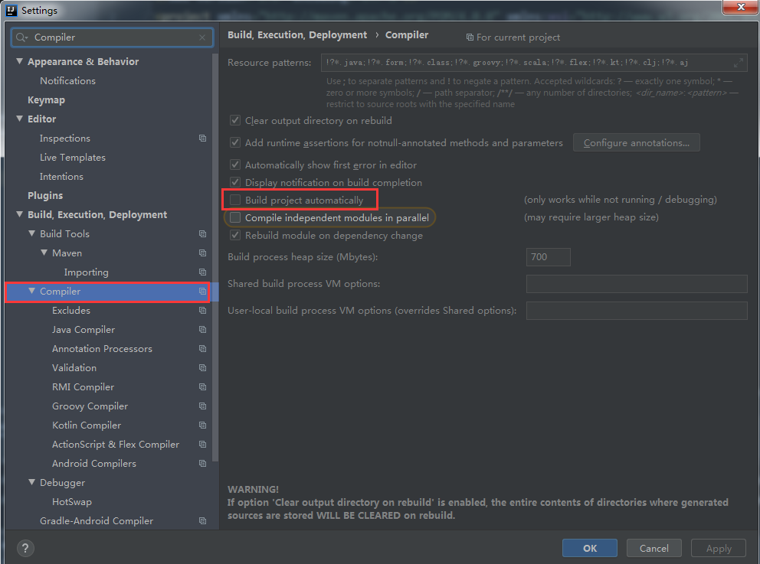Click the Cancel button
Viewport: 760px width, 564px height.
point(654,548)
